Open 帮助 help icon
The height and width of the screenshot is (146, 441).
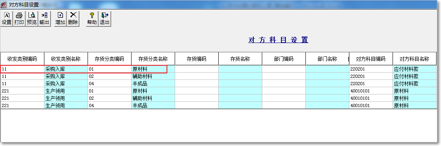coord(92,19)
